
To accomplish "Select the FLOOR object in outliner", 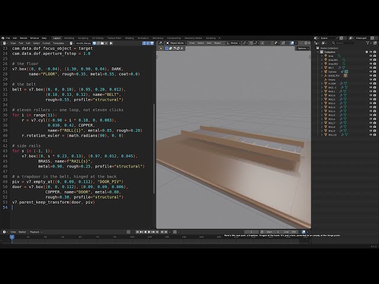I will pos(332,83).
